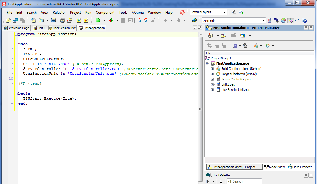Expand the UserSessionUnit.pas tree node
The height and width of the screenshot is (184, 317).
click(x=212, y=90)
